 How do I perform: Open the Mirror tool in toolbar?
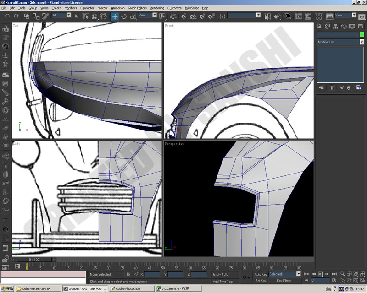pos(268,16)
